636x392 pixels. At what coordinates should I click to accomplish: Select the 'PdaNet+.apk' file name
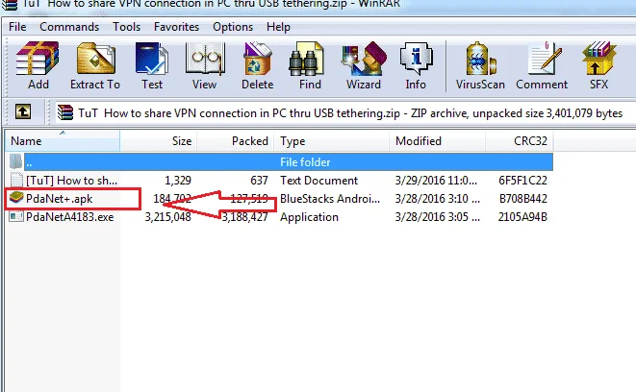tap(60, 199)
